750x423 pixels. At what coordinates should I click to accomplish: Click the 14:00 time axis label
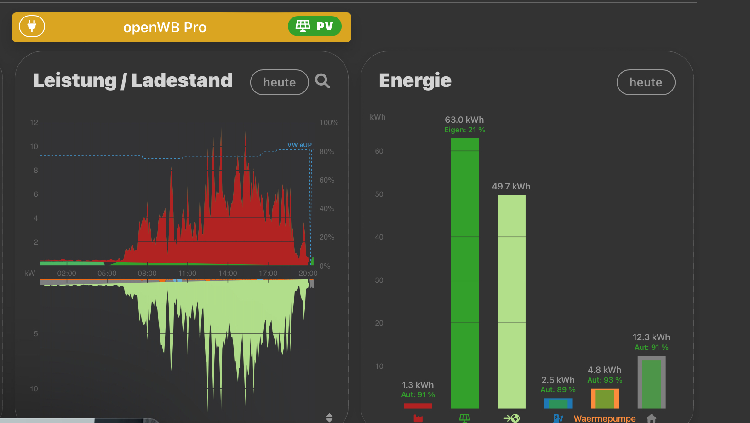[228, 274]
